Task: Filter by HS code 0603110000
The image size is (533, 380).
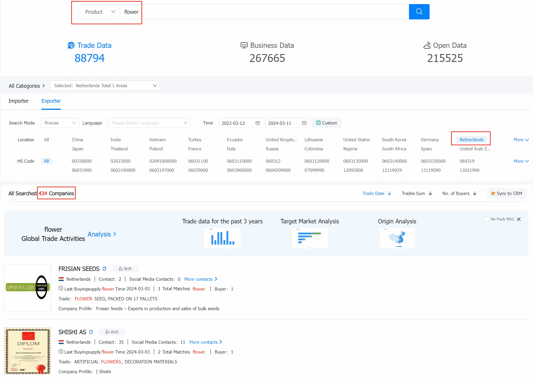Action: point(239,161)
